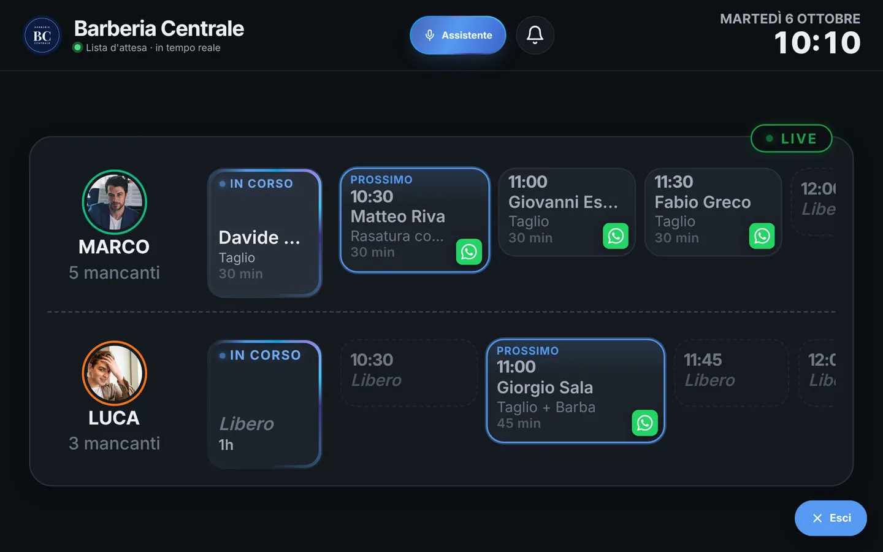Toggle the LIVE status badge
The width and height of the screenshot is (883, 552).
click(791, 139)
